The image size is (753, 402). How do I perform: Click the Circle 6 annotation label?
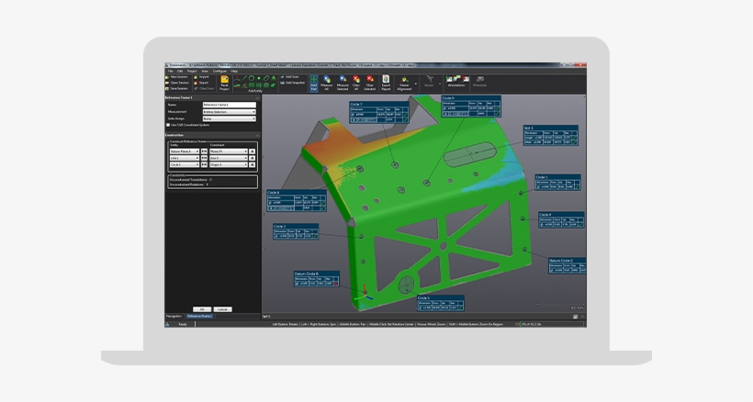tap(297, 200)
